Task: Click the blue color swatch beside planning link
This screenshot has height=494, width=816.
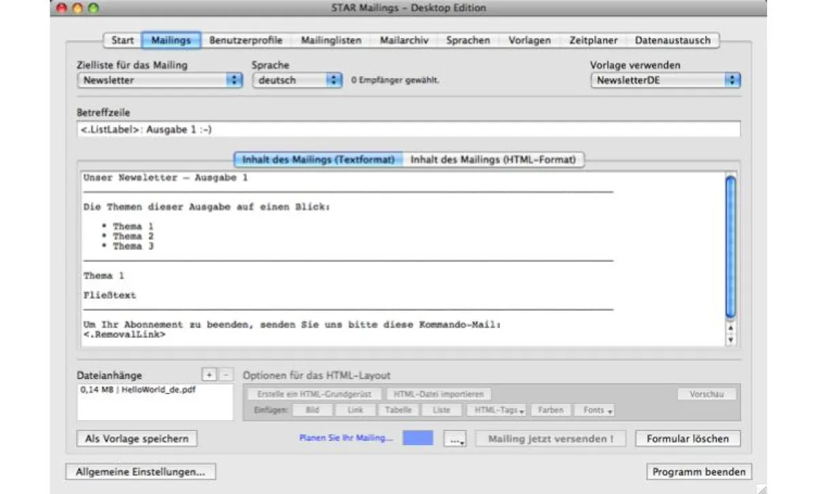Action: point(418,438)
